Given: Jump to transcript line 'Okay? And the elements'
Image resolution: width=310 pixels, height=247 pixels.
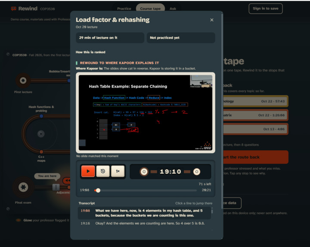Looking at the screenshot, I should pyautogui.click(x=144, y=223).
